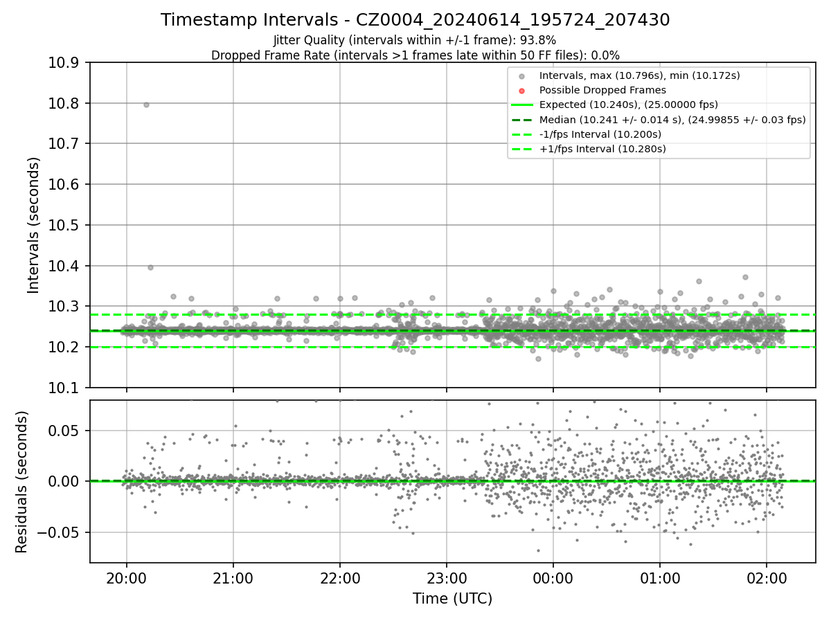Click the 'Intervals (seconds)' y-axis label
Viewport: 831px width, 623px height.
pyautogui.click(x=34, y=225)
